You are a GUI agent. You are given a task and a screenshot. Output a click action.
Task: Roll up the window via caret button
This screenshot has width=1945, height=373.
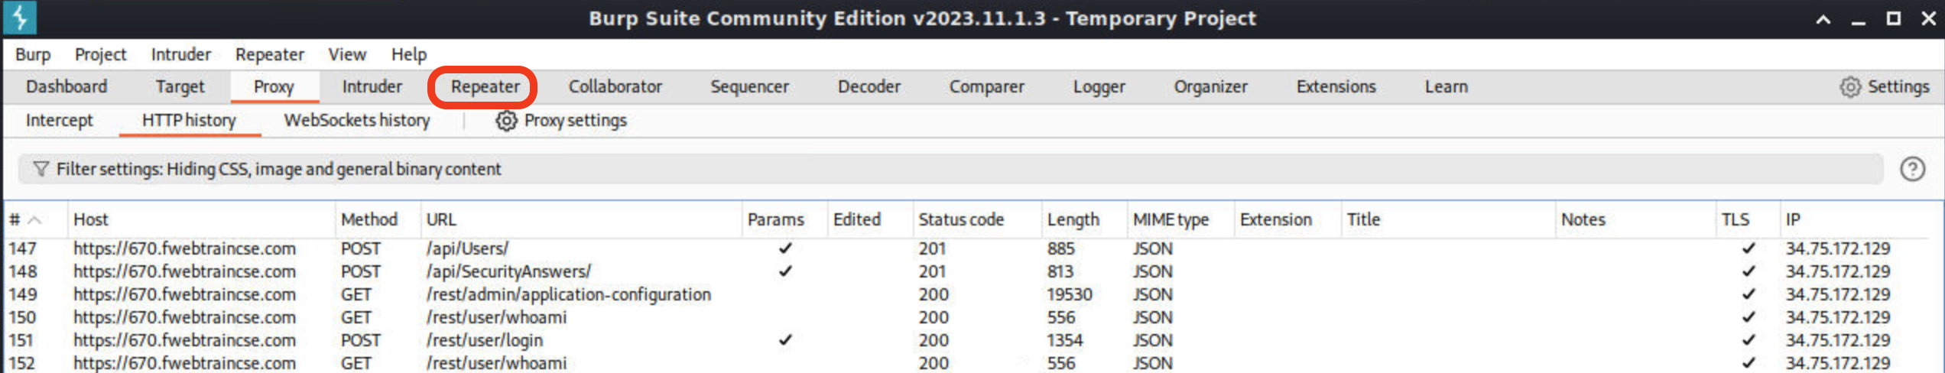pos(1823,19)
